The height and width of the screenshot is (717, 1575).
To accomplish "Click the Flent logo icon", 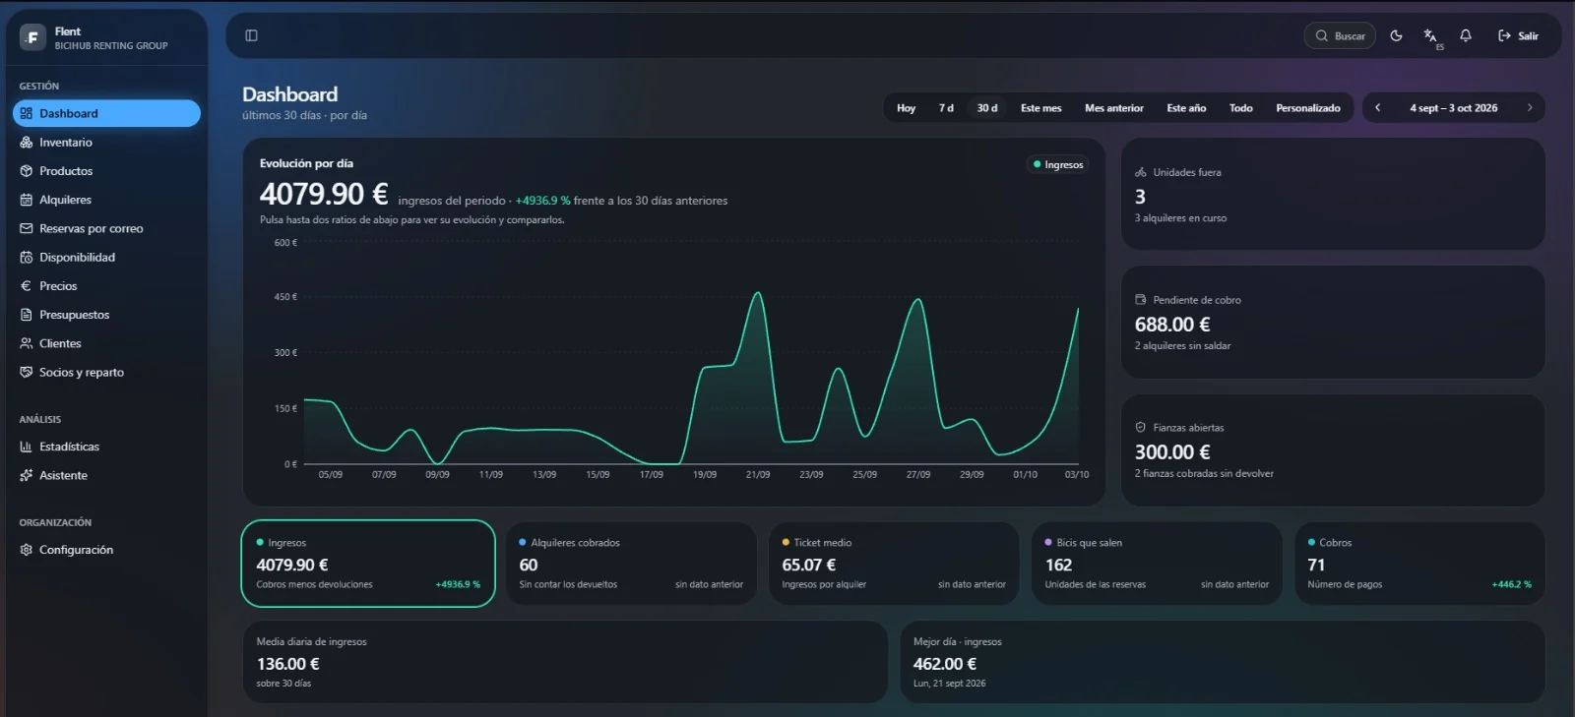I will tap(32, 37).
